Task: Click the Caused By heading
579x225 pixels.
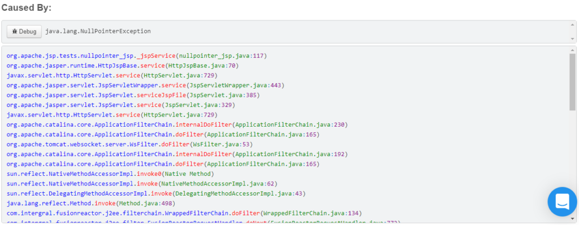Action: [x=27, y=8]
